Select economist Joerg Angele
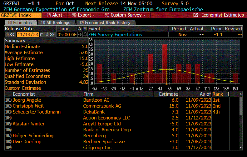Screen dimensions: 247x157 [x=27, y=100]
